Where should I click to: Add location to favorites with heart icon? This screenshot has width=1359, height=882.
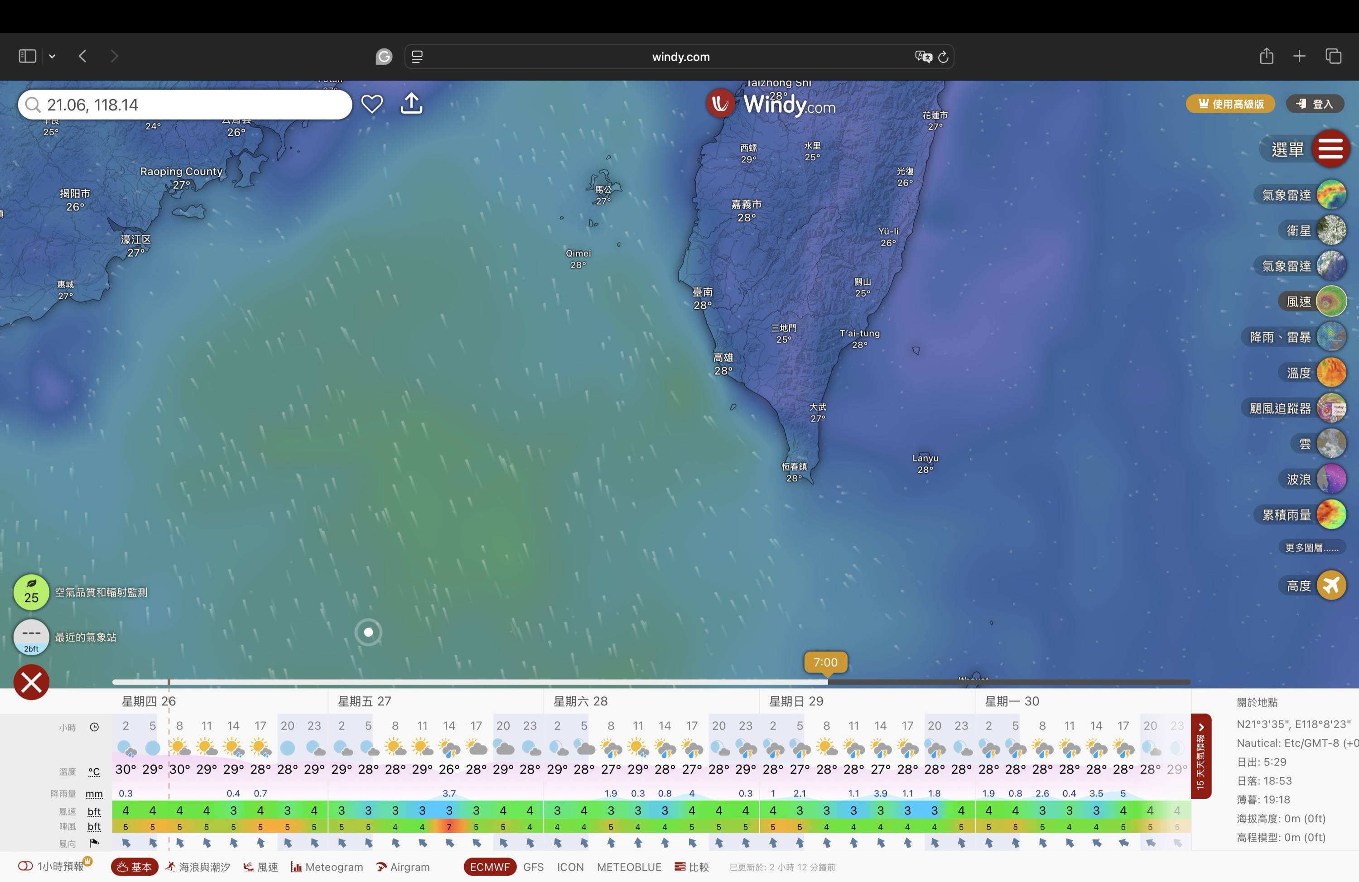pyautogui.click(x=372, y=104)
